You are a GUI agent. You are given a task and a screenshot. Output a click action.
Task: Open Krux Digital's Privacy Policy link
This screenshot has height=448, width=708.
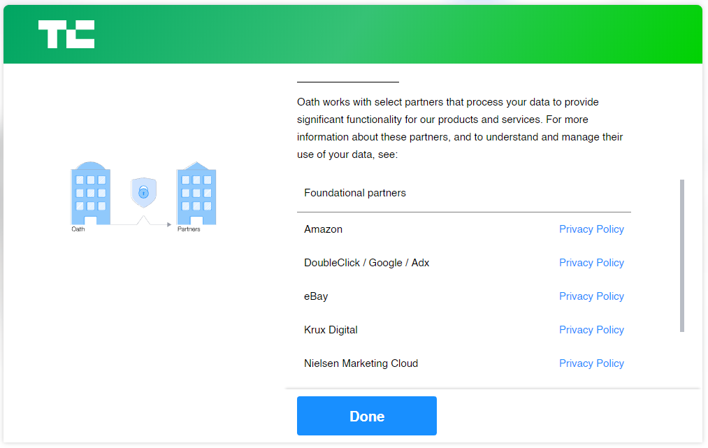pyautogui.click(x=591, y=330)
